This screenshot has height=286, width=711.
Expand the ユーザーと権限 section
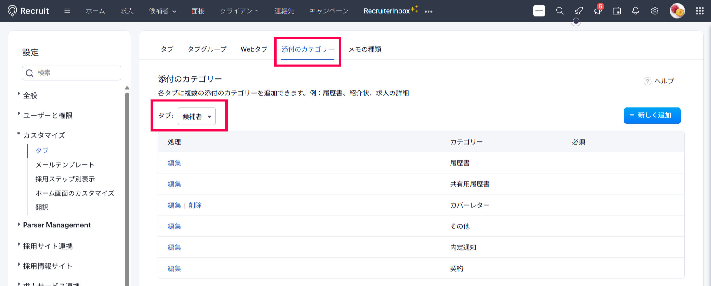click(x=48, y=116)
